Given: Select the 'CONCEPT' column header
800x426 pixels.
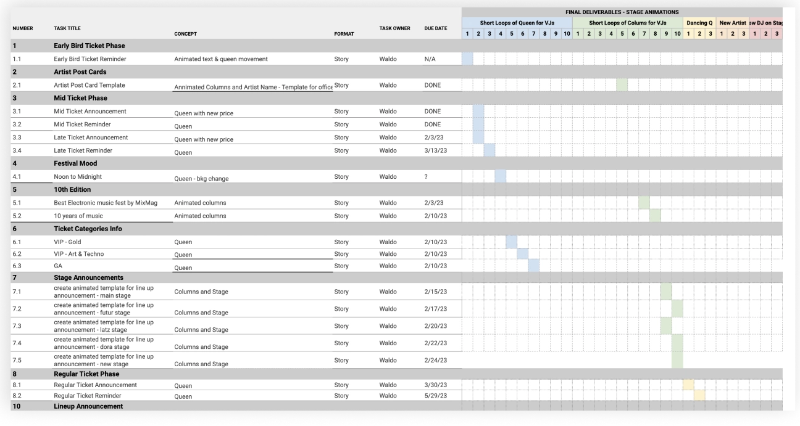Looking at the screenshot, I should 185,34.
